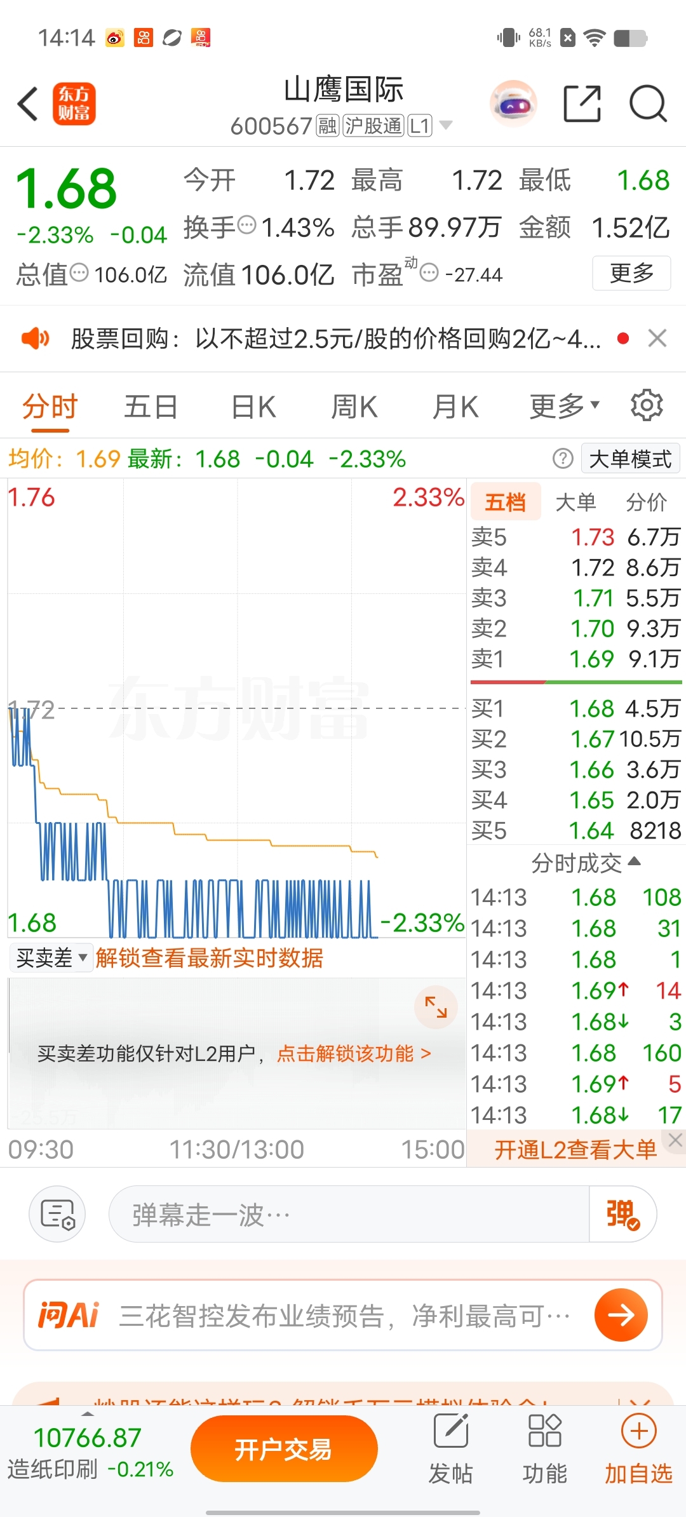Open 更多 chart period dropdown
Image resolution: width=686 pixels, height=1517 pixels.
pos(564,406)
